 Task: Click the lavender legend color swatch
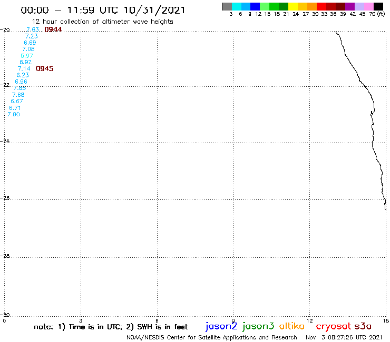pyautogui.click(x=359, y=6)
